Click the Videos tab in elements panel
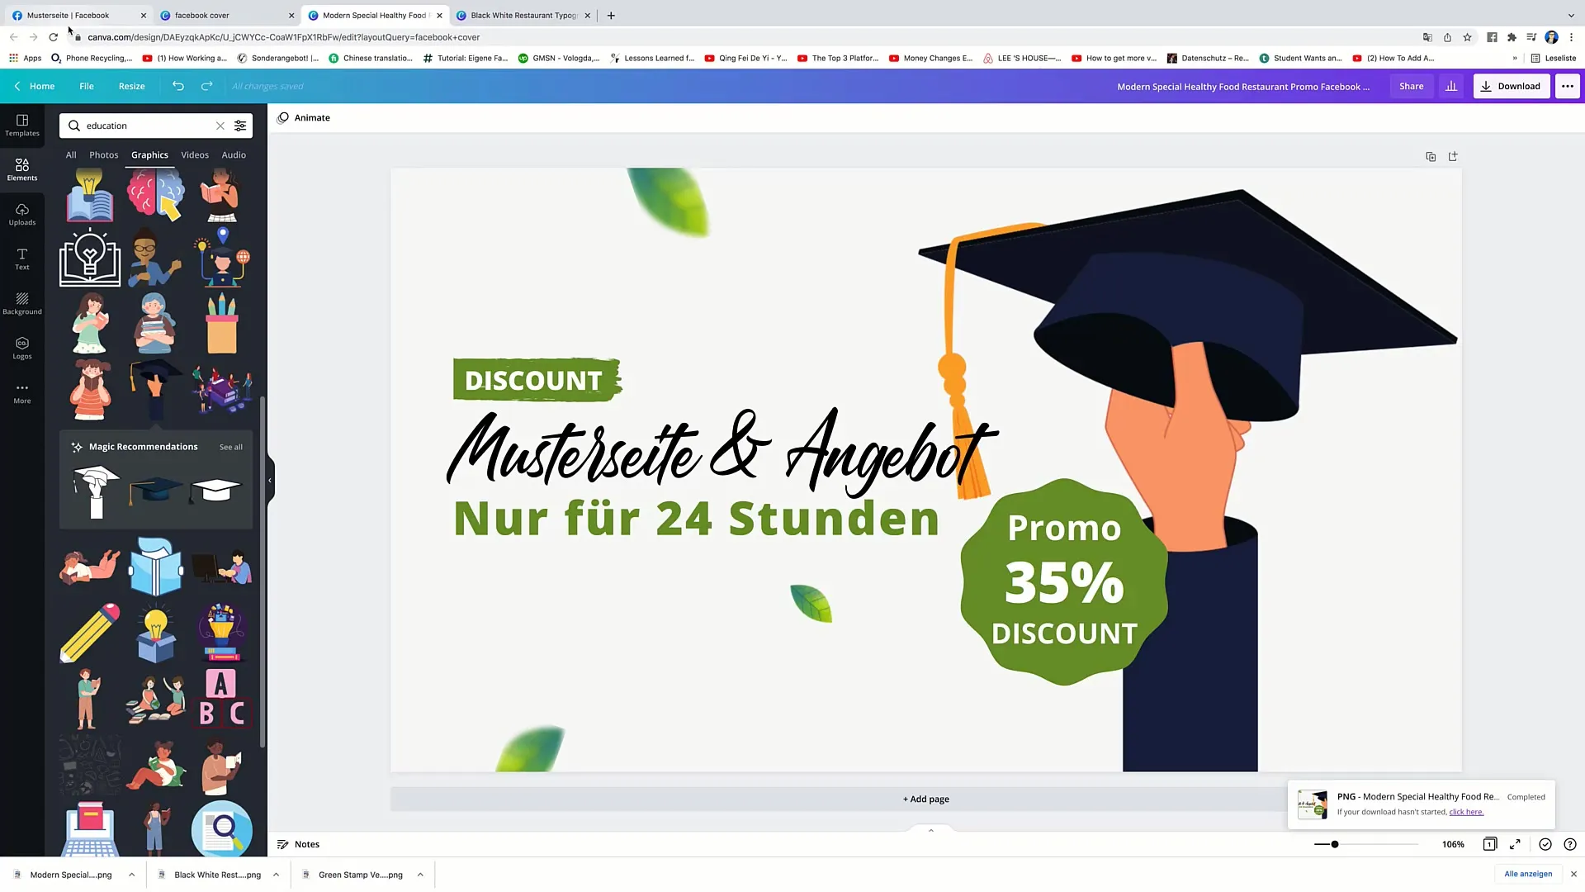Image resolution: width=1585 pixels, height=892 pixels. [194, 154]
